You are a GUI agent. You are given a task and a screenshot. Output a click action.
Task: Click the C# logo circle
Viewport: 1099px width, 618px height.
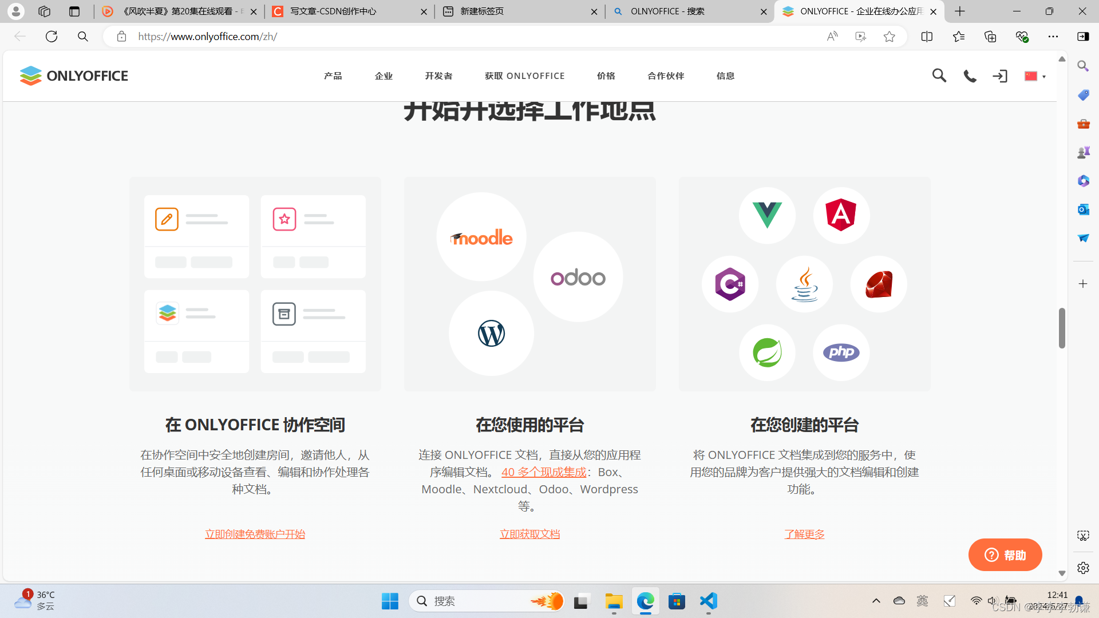[x=730, y=284]
